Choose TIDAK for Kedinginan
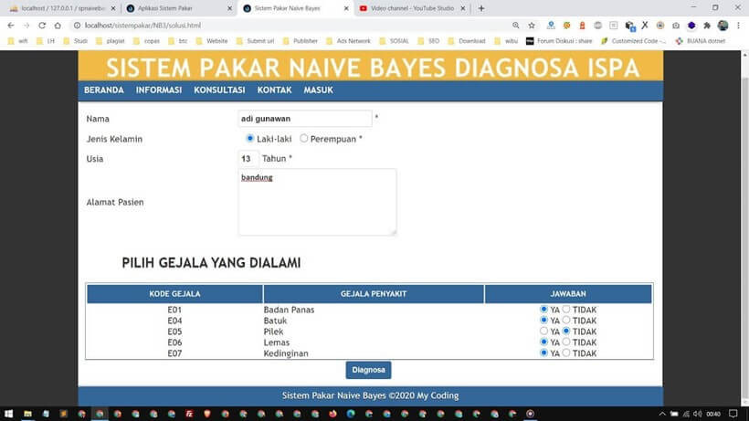This screenshot has width=749, height=421. click(566, 353)
